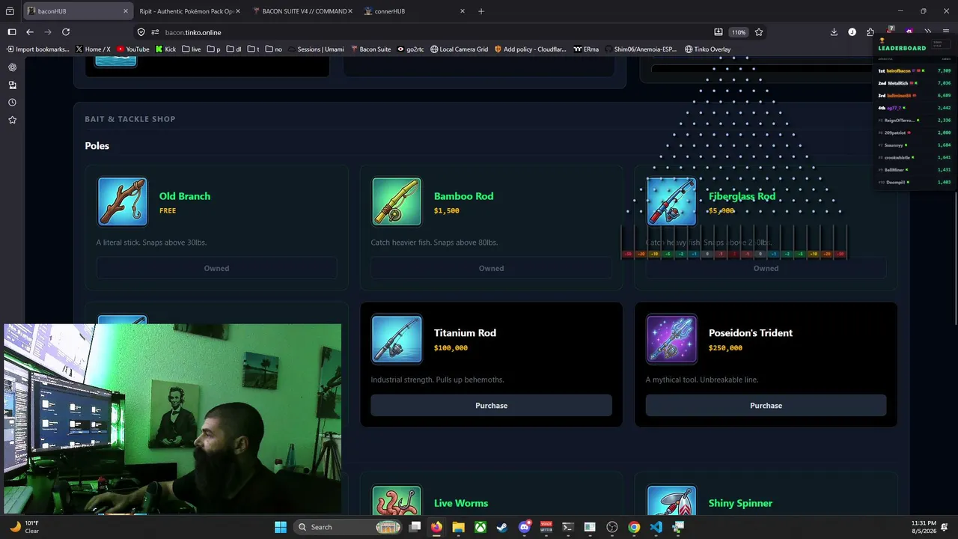
Task: Click the Live Worms bait icon
Action: click(397, 501)
